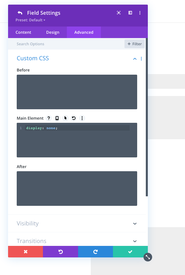Image resolution: width=185 pixels, height=275 pixels.
Task: Open Custom CSS section options menu
Action: (141, 59)
